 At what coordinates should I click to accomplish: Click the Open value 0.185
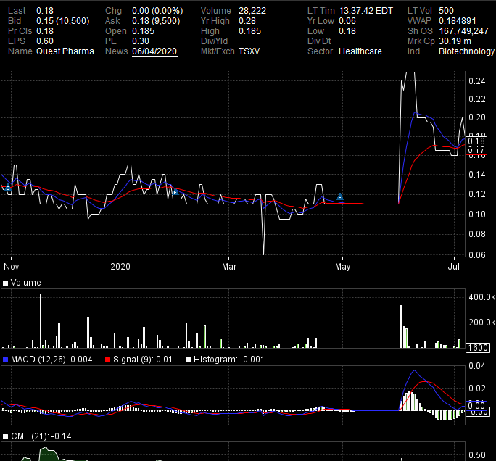pos(143,31)
